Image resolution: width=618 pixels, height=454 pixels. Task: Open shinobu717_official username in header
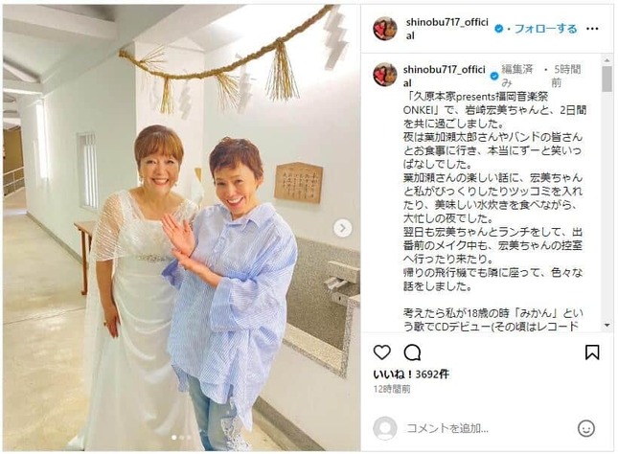coord(447,29)
